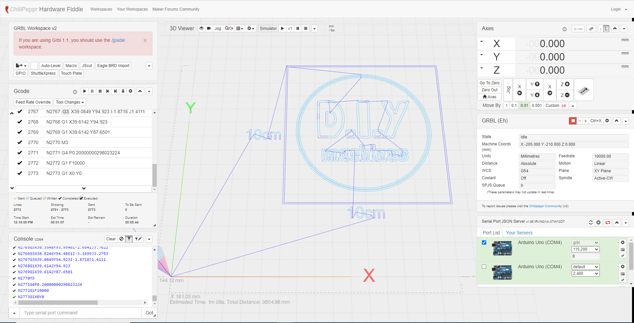634x323 pixels.
Task: Jog X axis left
Action: coord(519,90)
